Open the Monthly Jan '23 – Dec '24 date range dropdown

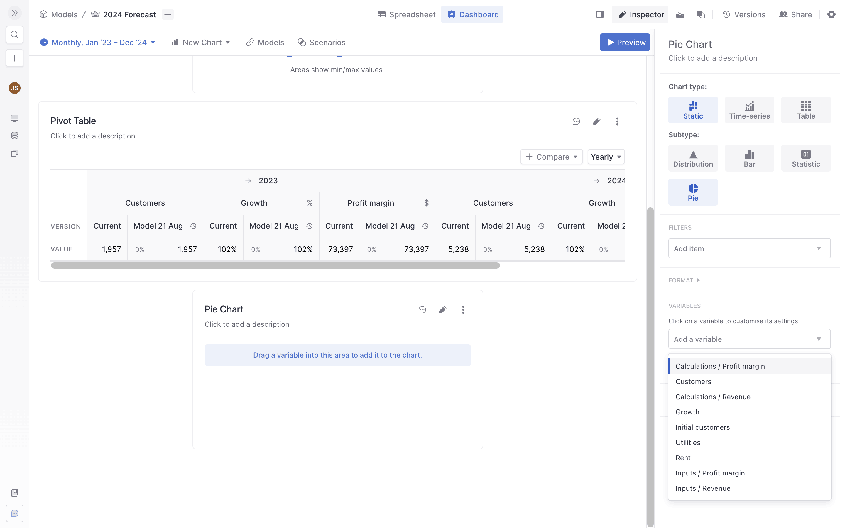coord(98,42)
